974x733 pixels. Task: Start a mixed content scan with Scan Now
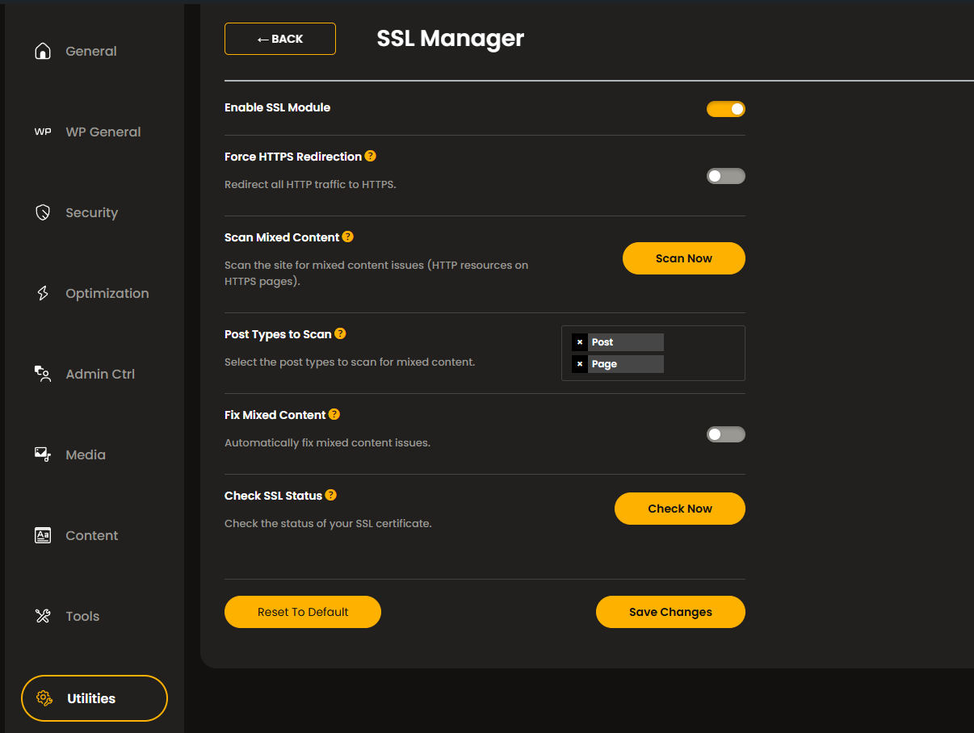[683, 258]
